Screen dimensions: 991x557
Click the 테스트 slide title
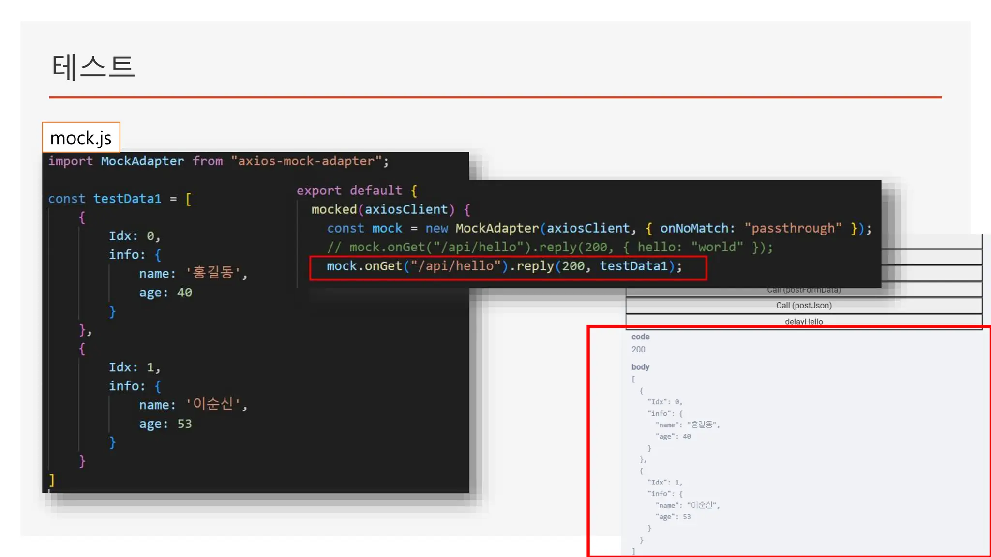(93, 67)
